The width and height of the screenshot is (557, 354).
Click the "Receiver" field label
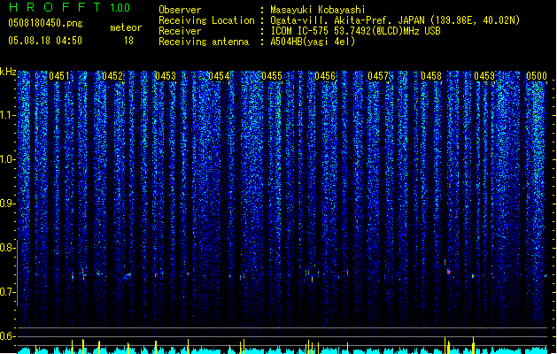coord(180,31)
